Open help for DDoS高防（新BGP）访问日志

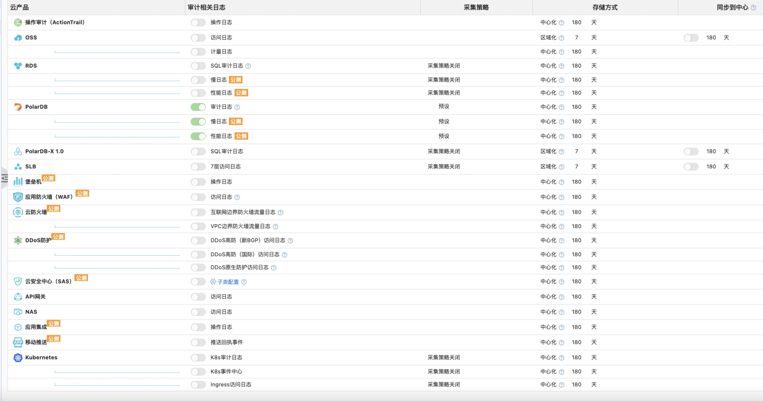290,240
